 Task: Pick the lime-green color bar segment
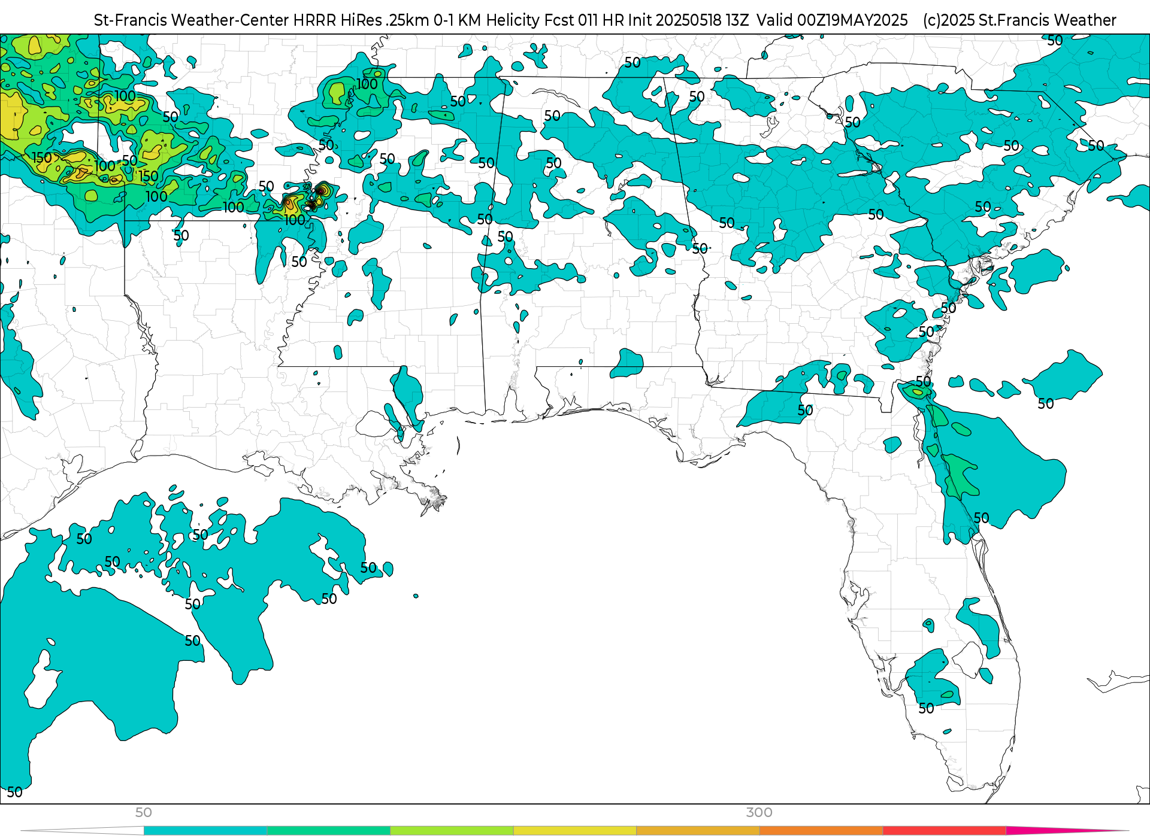click(452, 830)
